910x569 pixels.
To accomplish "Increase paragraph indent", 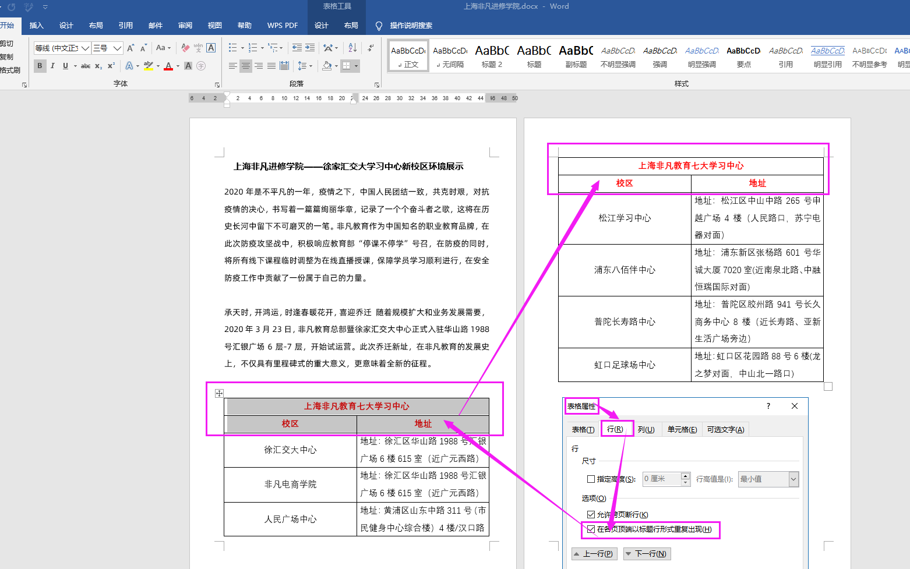I will [x=310, y=48].
